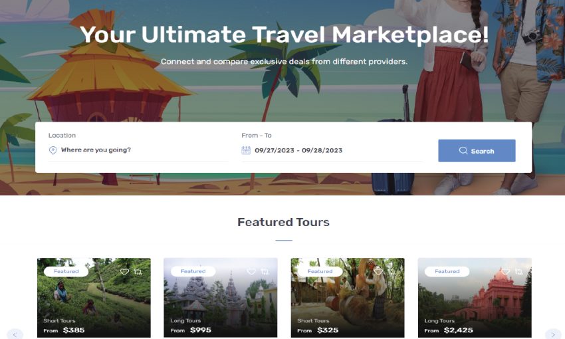565x339 pixels.
Task: Click the Featured Tours heading
Action: [284, 222]
